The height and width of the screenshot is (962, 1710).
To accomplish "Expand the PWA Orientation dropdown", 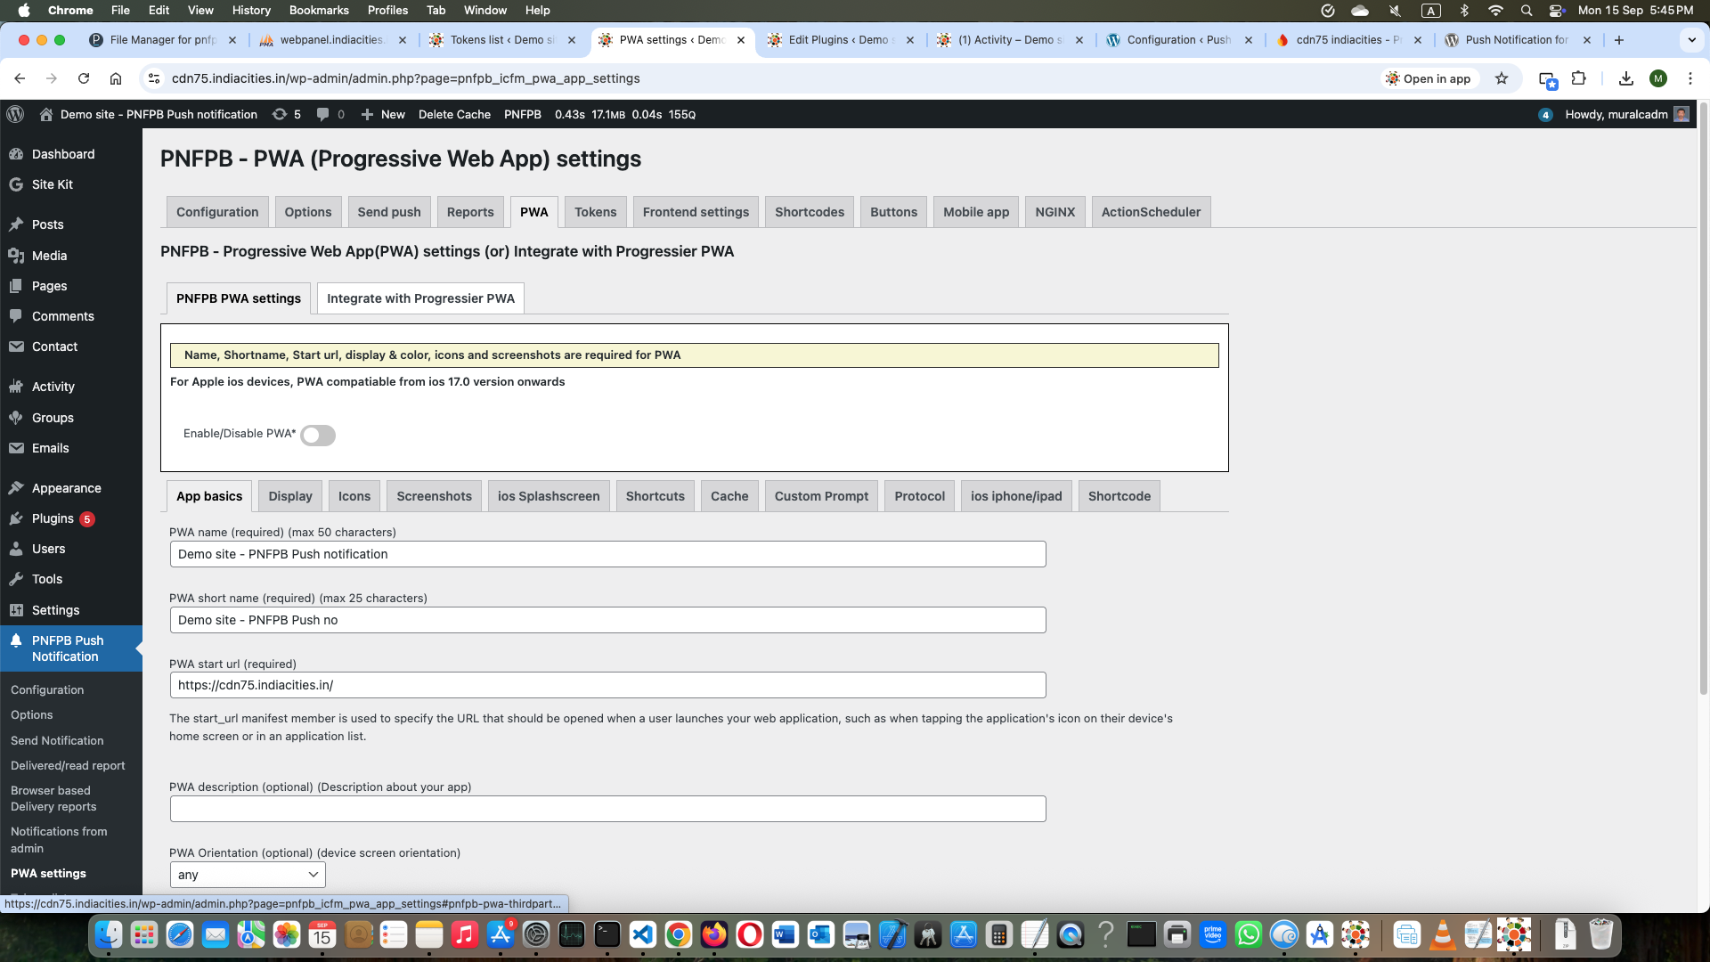I will [248, 875].
